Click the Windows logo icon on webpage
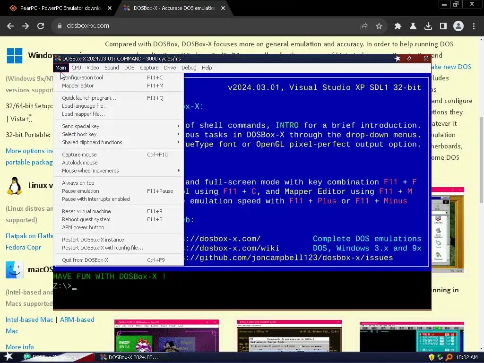This screenshot has width=484, height=363. coord(15,56)
